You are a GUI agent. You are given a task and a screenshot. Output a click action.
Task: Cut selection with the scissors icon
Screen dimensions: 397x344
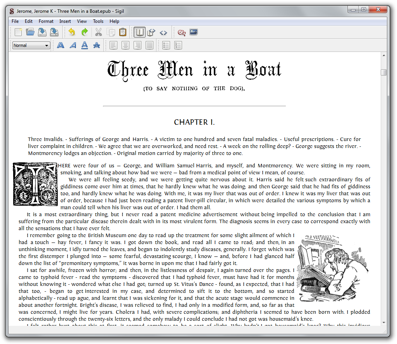tap(98, 32)
